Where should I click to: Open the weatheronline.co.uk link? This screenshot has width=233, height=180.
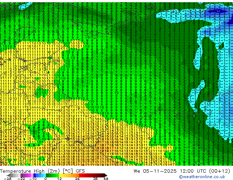point(202,177)
